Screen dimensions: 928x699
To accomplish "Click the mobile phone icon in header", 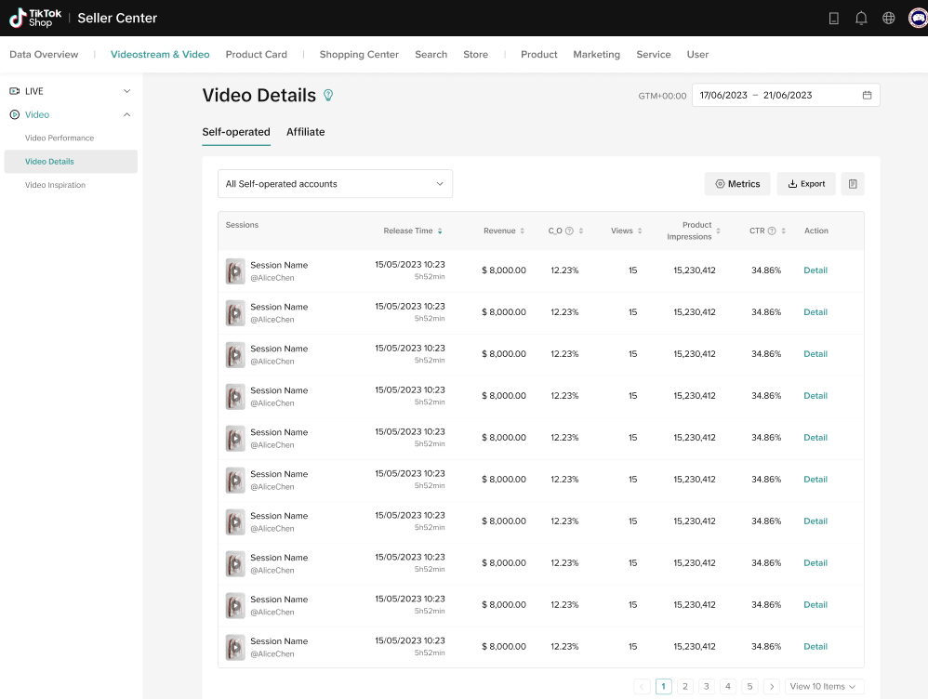I will coord(834,18).
